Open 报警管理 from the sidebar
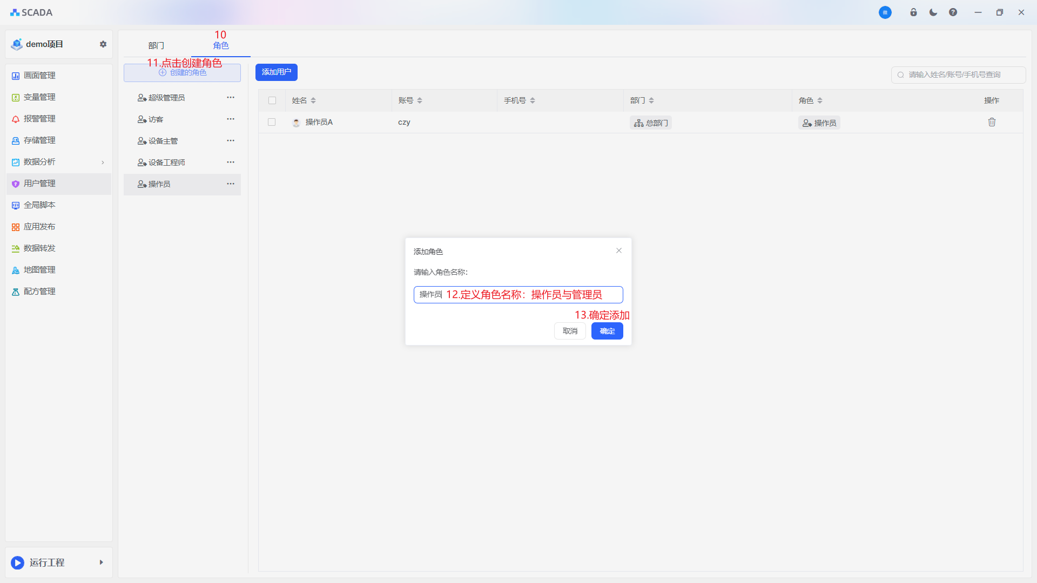 point(39,119)
